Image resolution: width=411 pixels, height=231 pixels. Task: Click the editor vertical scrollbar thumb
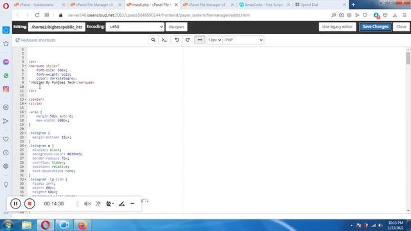tap(408, 58)
